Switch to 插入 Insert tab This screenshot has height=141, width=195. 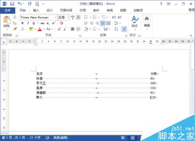(36, 10)
